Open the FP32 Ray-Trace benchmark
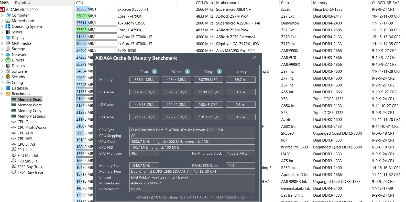This screenshot has height=202, width=406. point(30,167)
